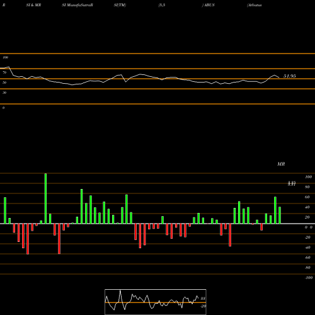The width and height of the screenshot is (315, 315).
Task: Click the 'MR' panel label
Action: click(x=281, y=164)
